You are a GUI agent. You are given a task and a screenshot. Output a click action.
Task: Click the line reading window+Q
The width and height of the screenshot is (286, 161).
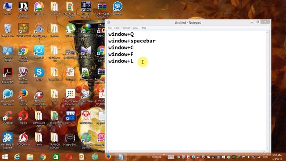tap(121, 34)
